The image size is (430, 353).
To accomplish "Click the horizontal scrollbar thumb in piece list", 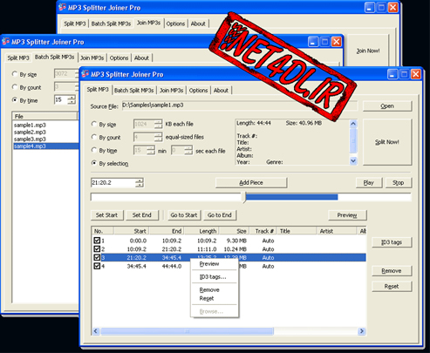I will (x=188, y=331).
